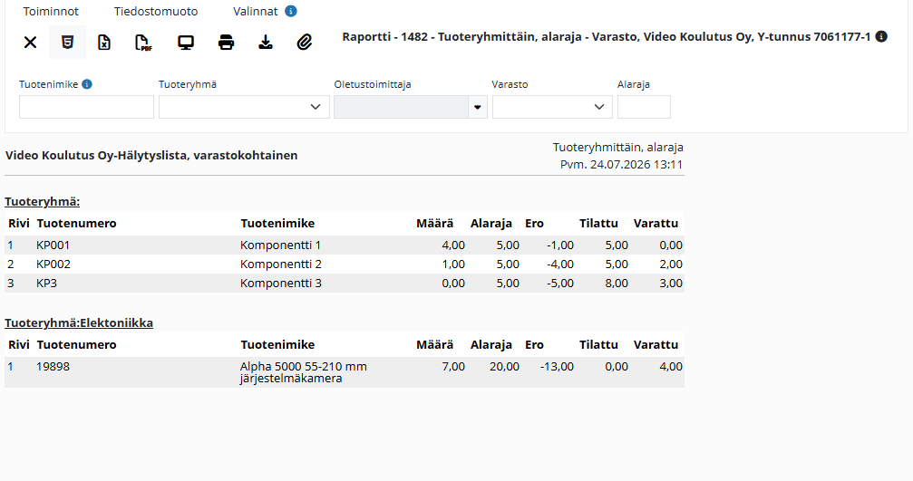Screen dimensions: 913x481
Task: Click Video Koulutus Oy-Hälytyslista report title
Action: click(x=151, y=155)
